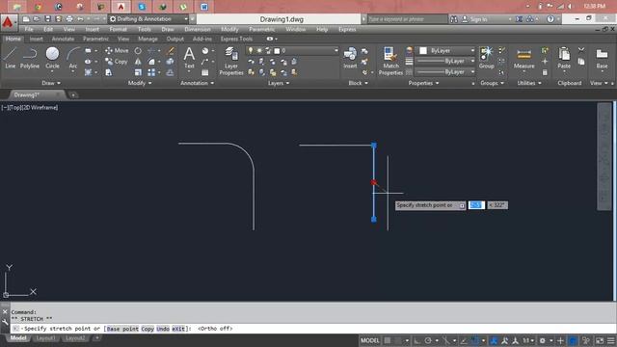Toggle grid display in status bar
This screenshot has width=617, height=347.
[x=388, y=340]
